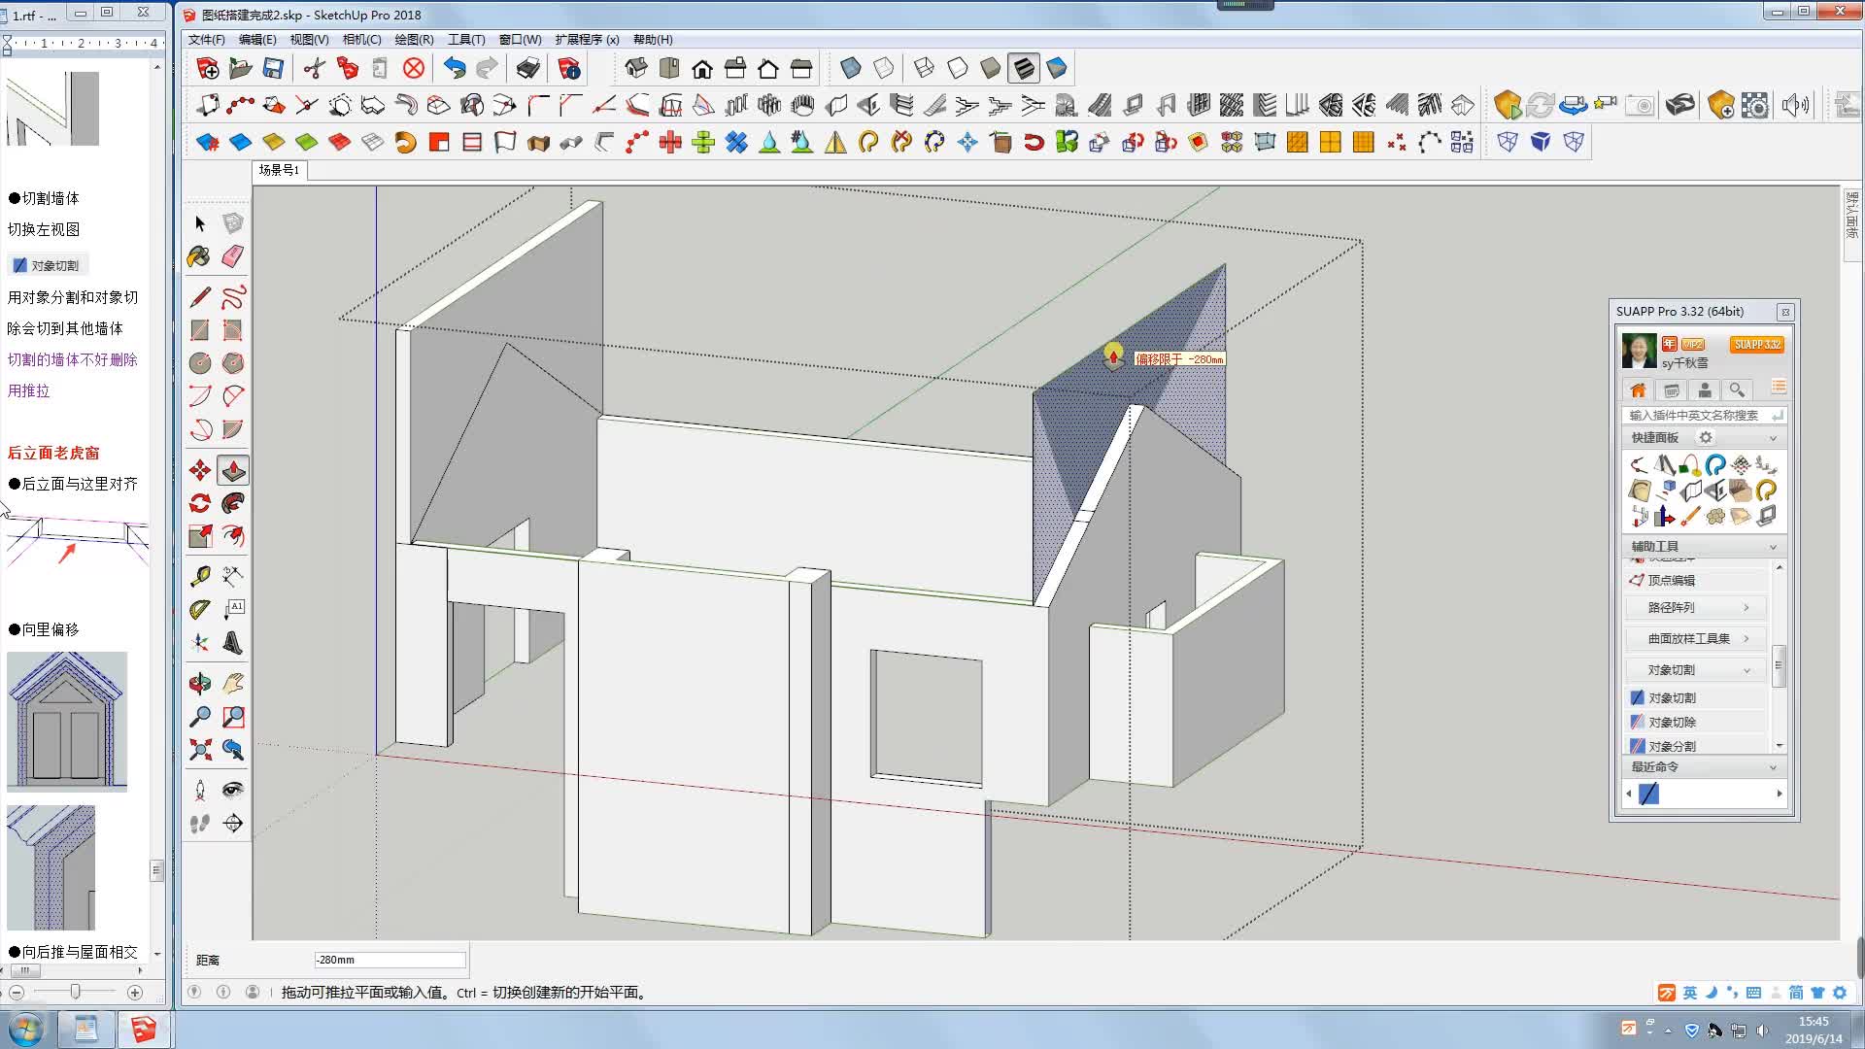Click the 距离 measurement input box
Image resolution: width=1865 pixels, height=1049 pixels.
(x=390, y=960)
